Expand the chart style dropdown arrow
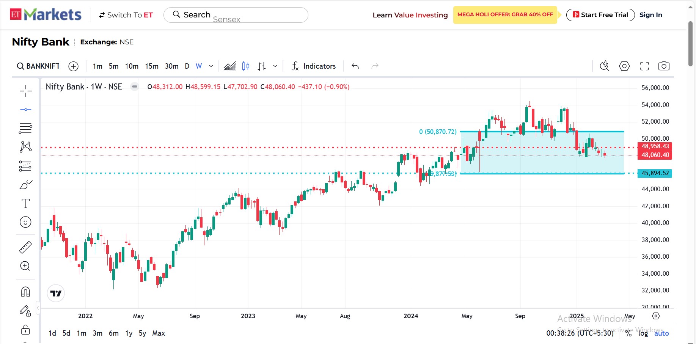The width and height of the screenshot is (696, 344). click(275, 66)
